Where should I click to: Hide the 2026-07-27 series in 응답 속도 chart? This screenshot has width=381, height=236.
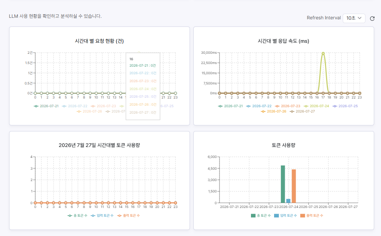(x=302, y=111)
